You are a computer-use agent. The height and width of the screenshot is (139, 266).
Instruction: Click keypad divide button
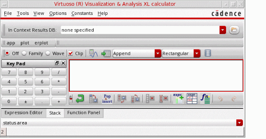pyautogui.click(x=59, y=72)
